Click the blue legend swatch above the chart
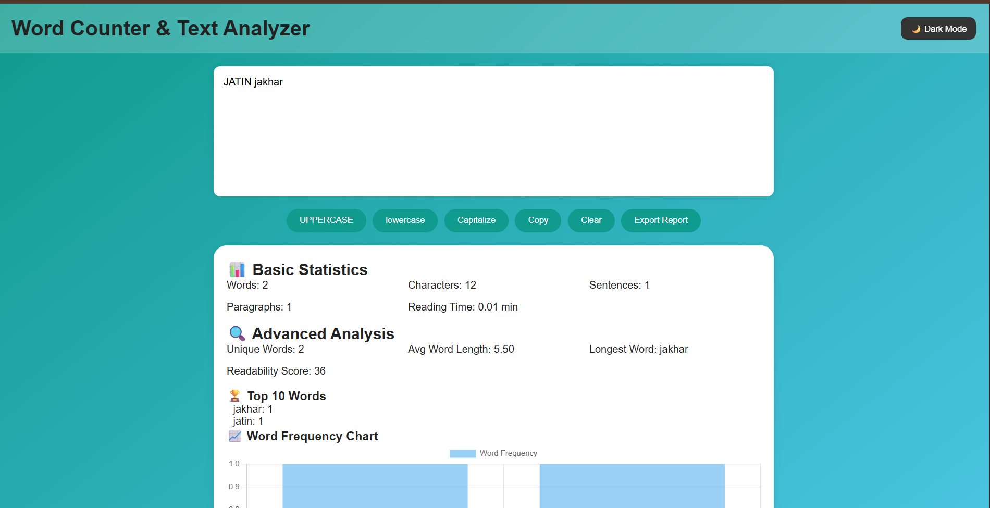990x508 pixels. [x=462, y=453]
